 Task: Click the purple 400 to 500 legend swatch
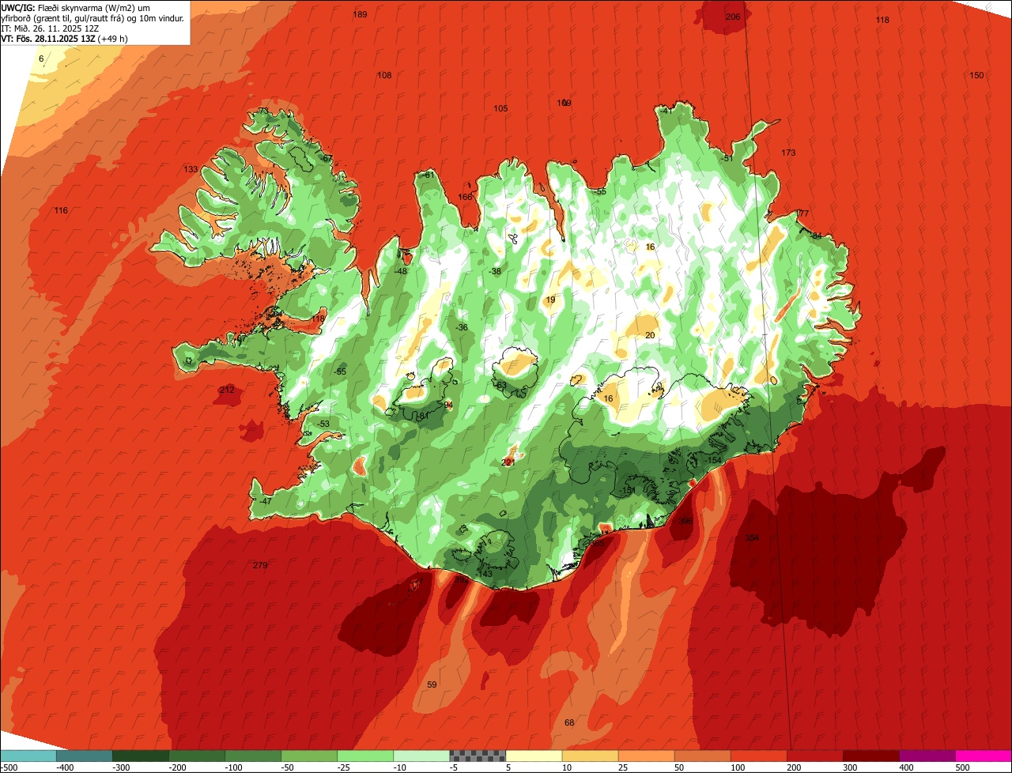927,756
